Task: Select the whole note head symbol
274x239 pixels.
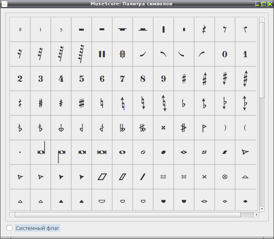Action: click(x=122, y=152)
